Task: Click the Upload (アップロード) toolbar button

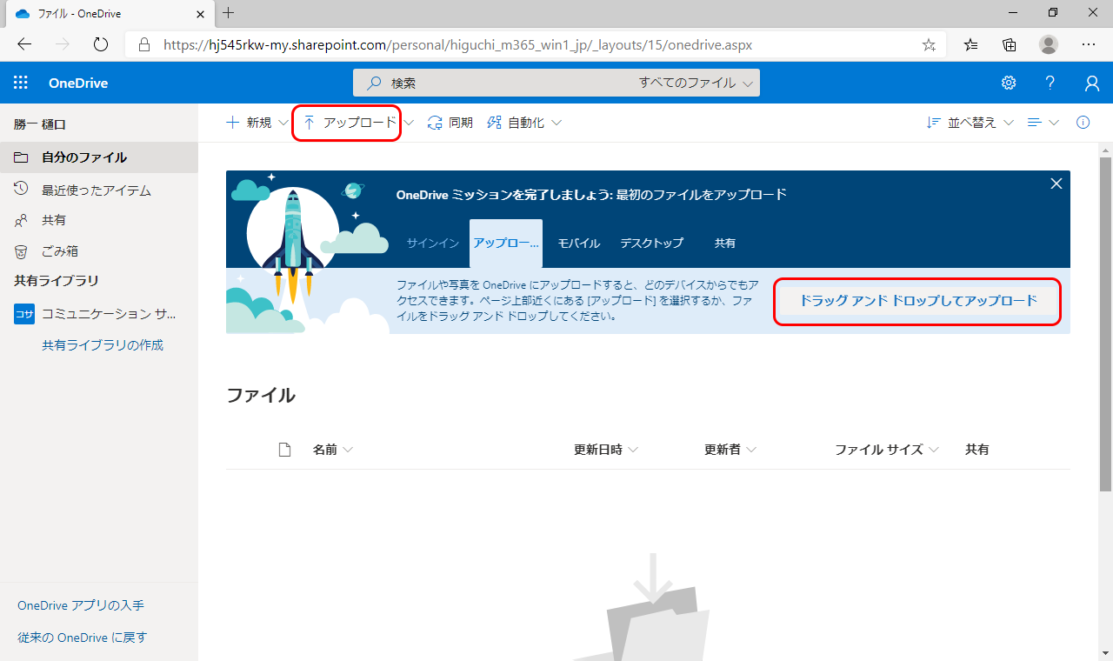Action: [349, 123]
